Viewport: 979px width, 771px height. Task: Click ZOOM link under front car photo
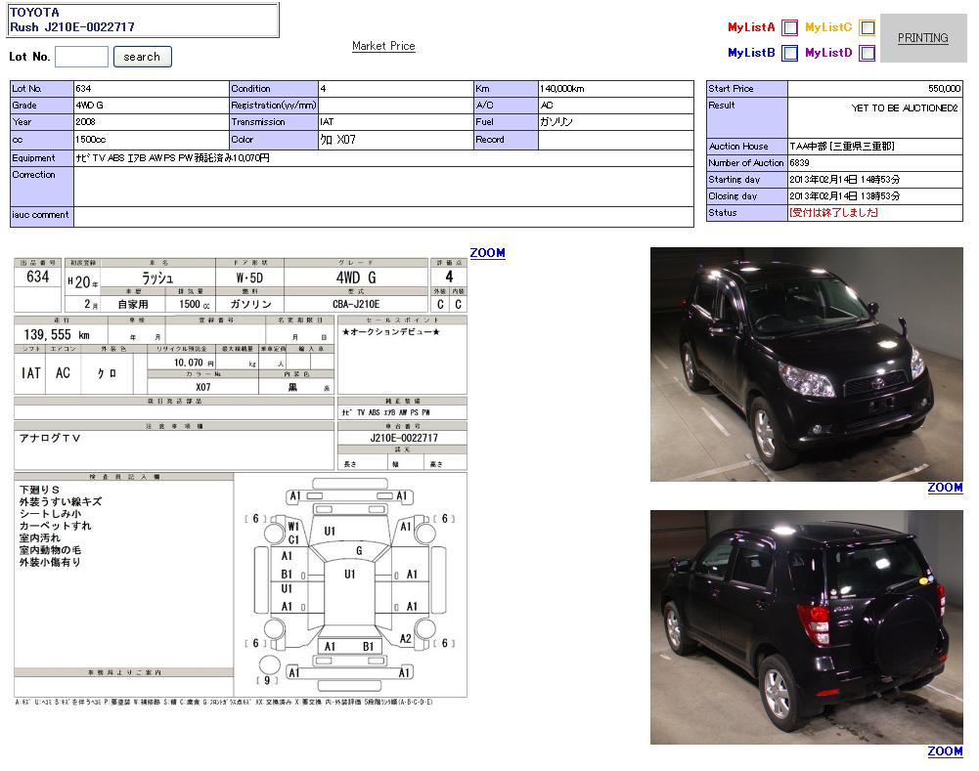(x=945, y=488)
